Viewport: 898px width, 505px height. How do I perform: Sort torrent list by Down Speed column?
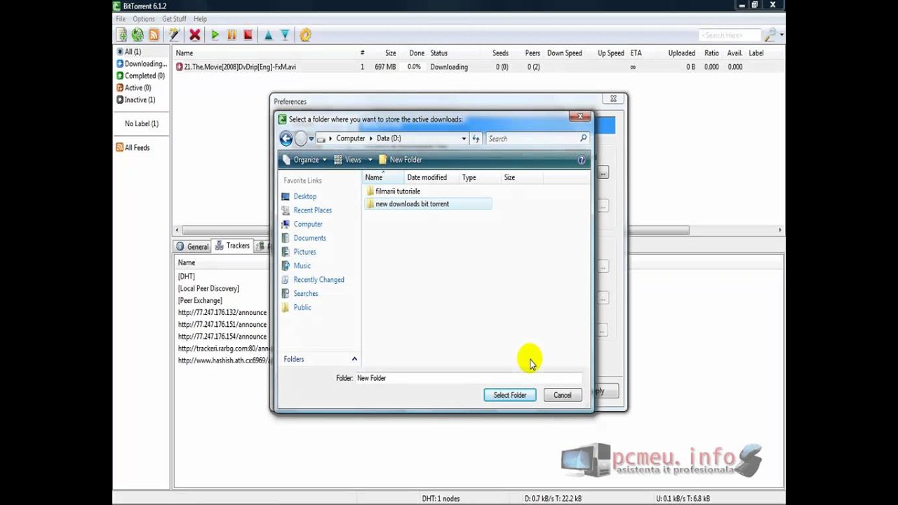(565, 53)
